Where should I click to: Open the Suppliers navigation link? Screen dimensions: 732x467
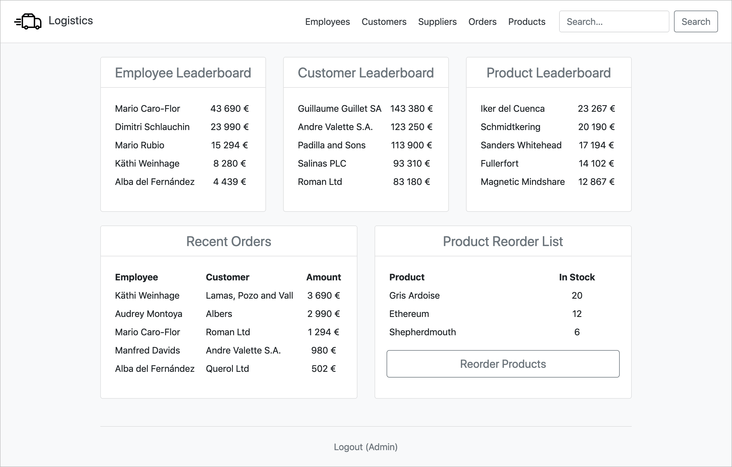[x=437, y=22]
